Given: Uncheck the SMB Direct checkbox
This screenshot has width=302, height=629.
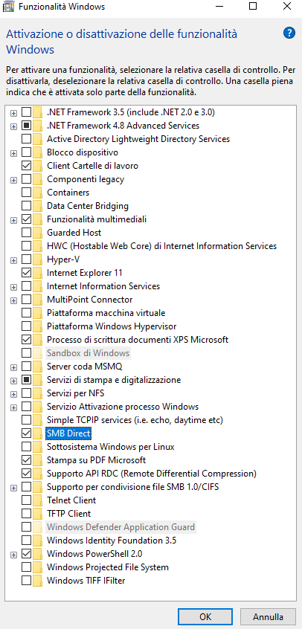Looking at the screenshot, I should (26, 433).
